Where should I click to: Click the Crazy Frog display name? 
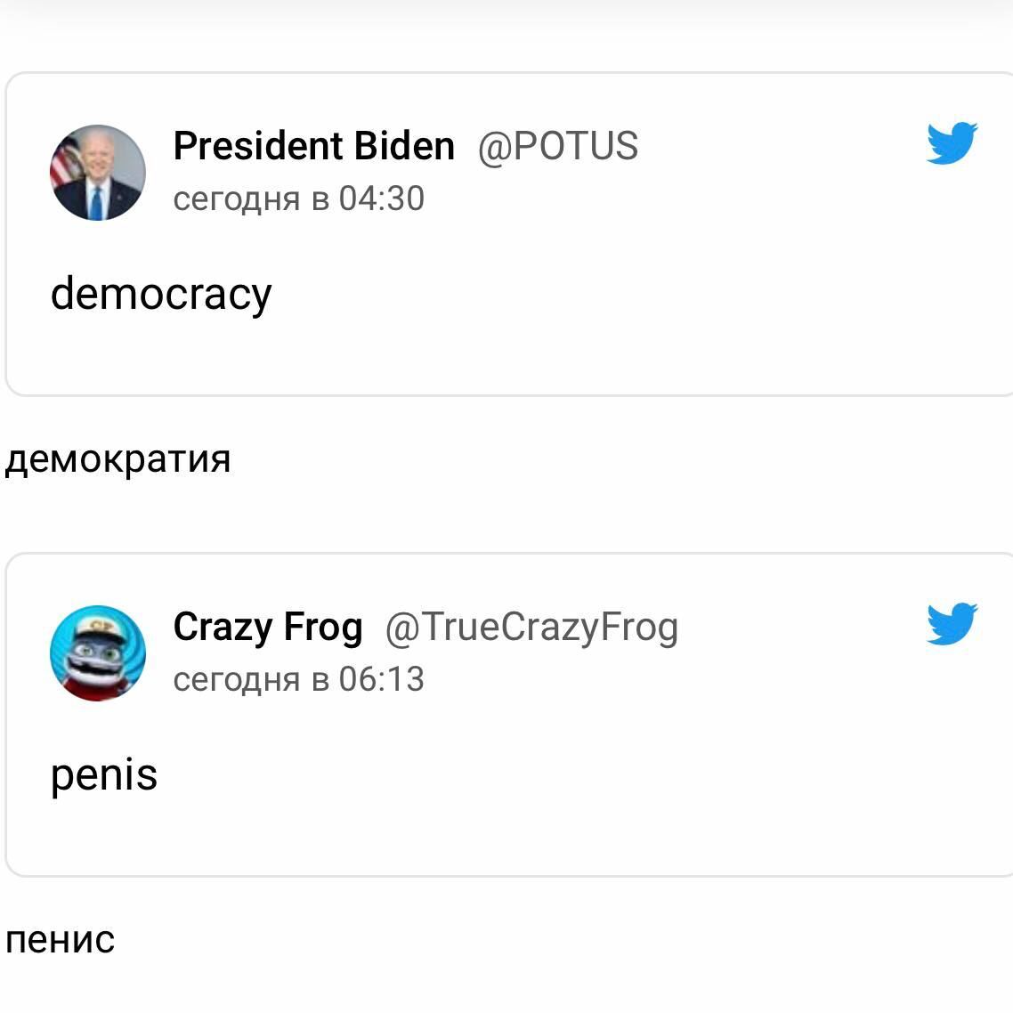[267, 627]
